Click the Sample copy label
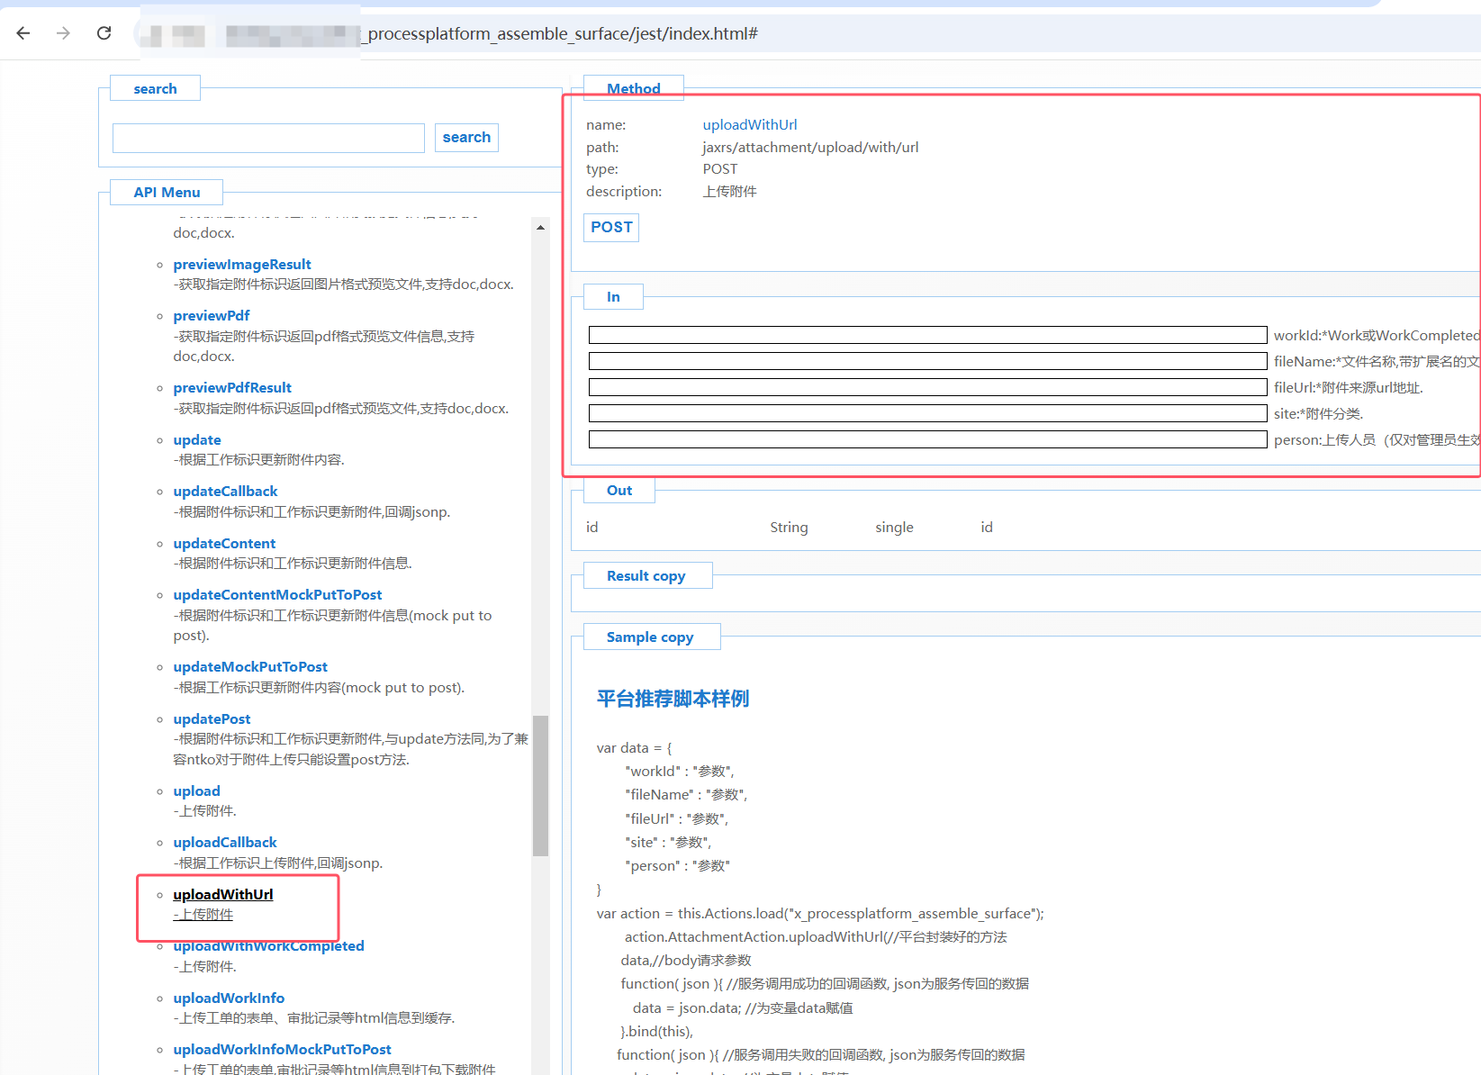The image size is (1481, 1075). coord(650,637)
